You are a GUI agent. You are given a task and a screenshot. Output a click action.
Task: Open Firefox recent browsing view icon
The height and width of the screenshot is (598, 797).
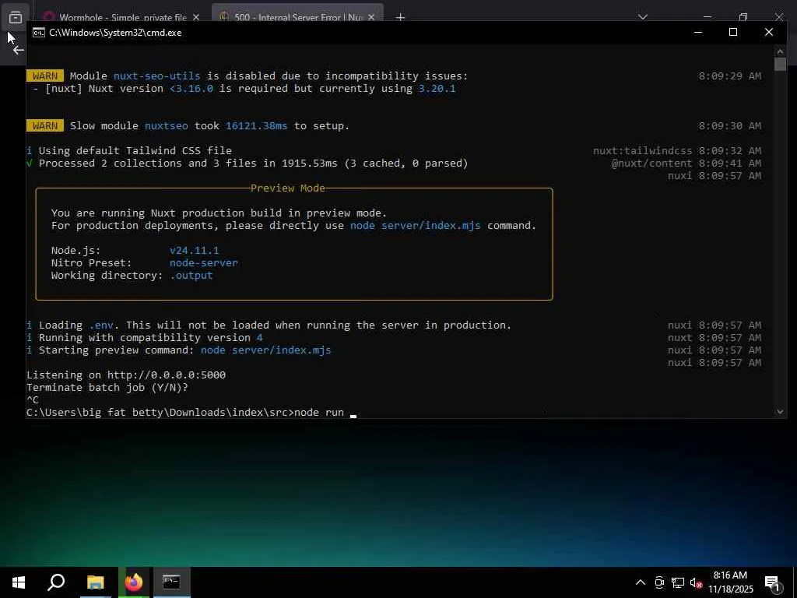point(16,17)
